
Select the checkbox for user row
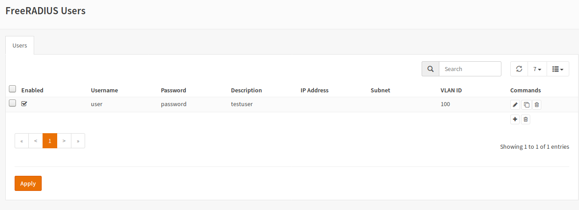pos(12,103)
